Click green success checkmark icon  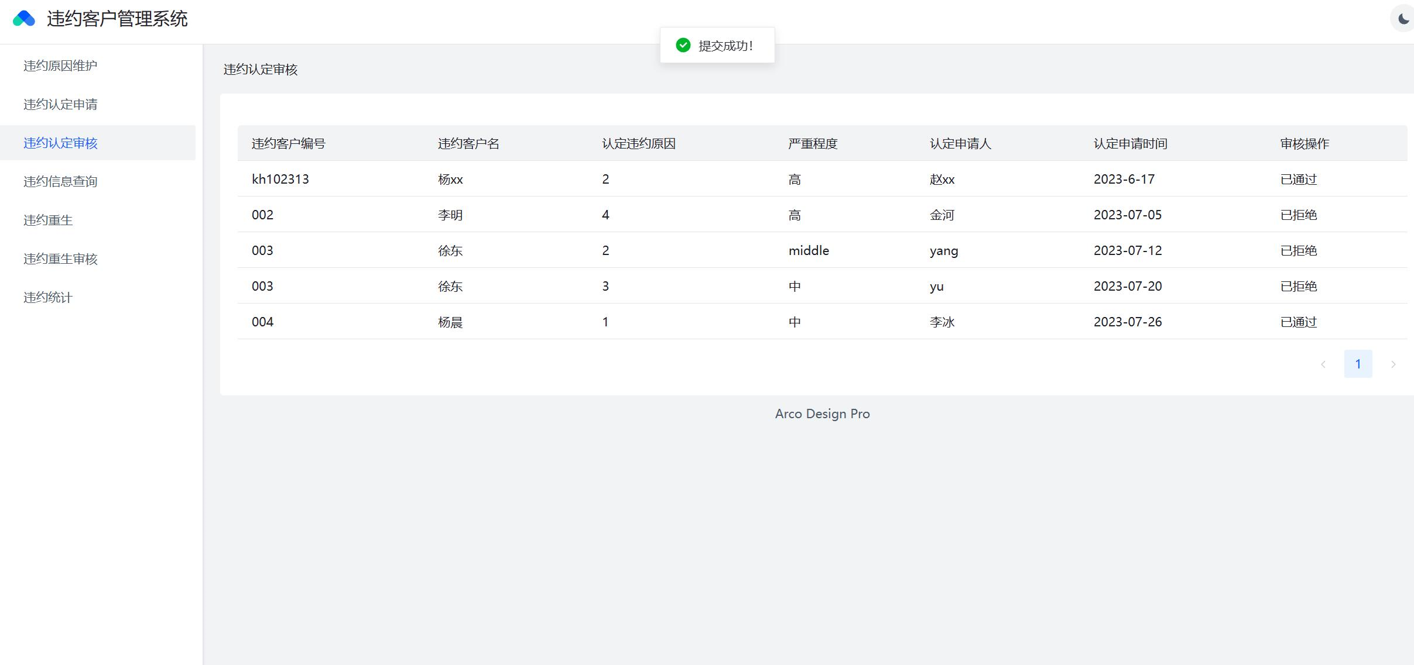[683, 45]
